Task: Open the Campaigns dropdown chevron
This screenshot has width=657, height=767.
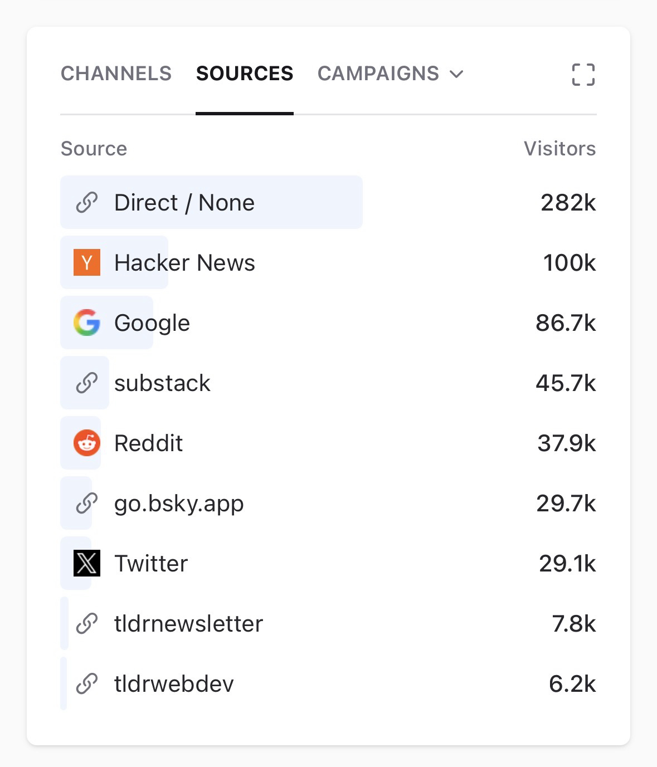Action: [x=457, y=74]
